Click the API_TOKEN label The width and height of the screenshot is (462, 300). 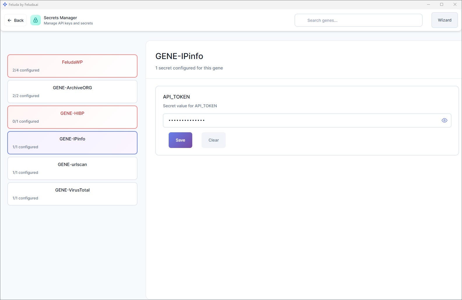coord(176,97)
